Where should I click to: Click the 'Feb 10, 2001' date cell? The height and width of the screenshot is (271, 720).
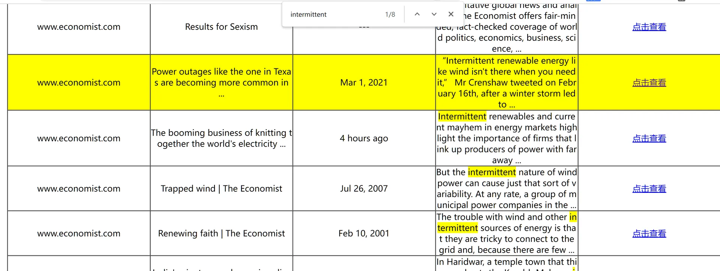click(364, 234)
